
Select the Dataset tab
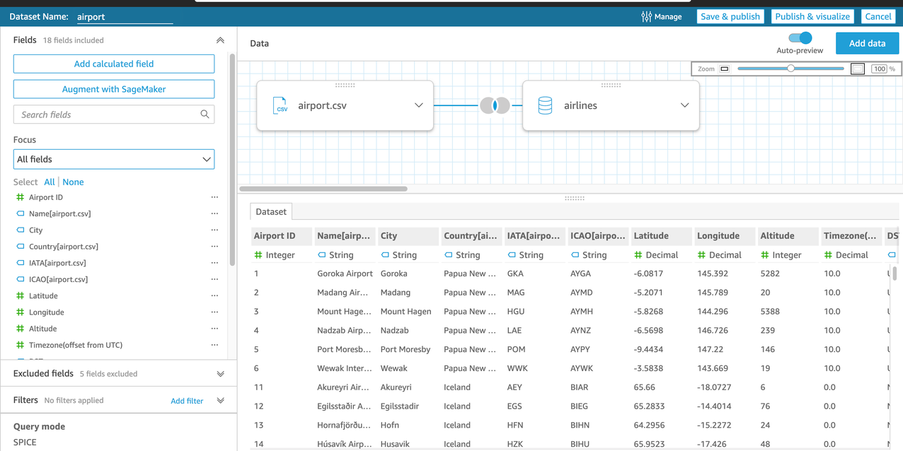271,211
